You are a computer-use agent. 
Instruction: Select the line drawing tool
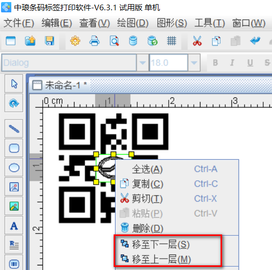[14, 129]
